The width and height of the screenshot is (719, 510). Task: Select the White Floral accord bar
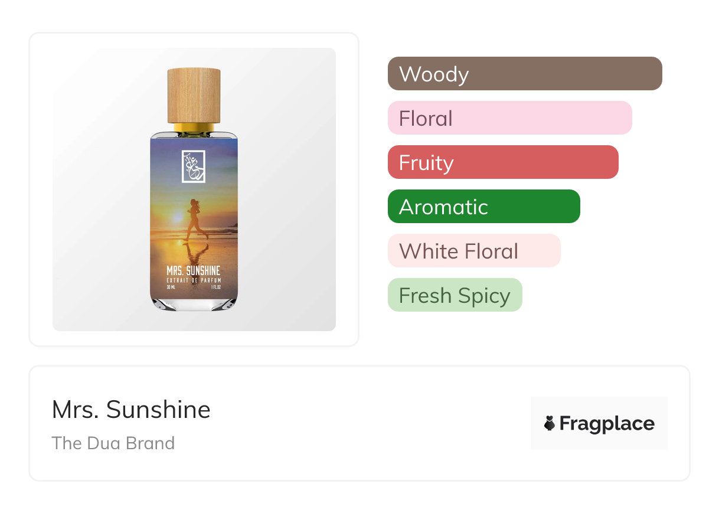pos(473,251)
